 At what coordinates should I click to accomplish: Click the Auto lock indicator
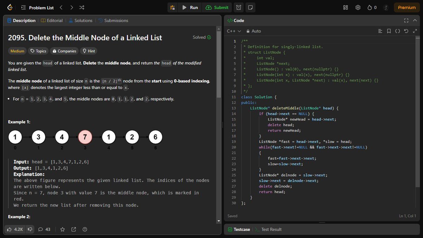click(254, 31)
